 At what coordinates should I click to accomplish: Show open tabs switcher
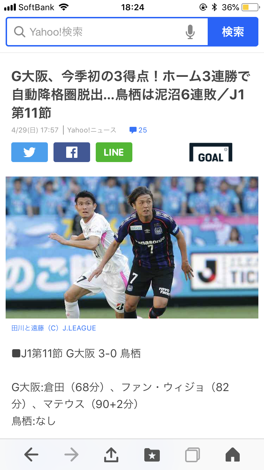(x=193, y=455)
